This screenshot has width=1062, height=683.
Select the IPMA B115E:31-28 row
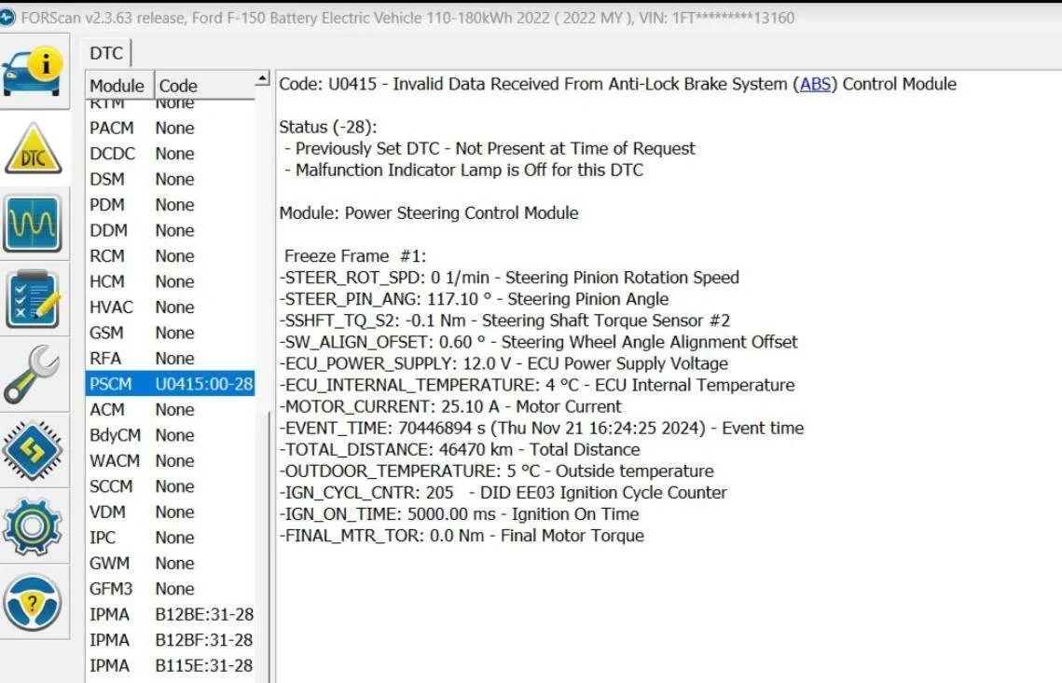pos(170,666)
